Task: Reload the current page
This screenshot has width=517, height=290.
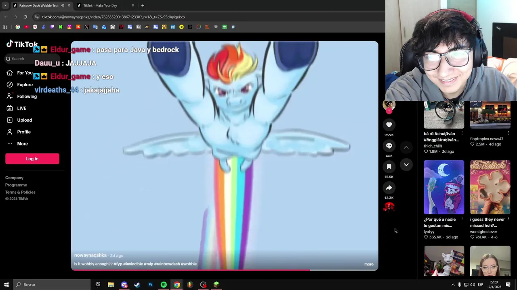Action: point(25,17)
